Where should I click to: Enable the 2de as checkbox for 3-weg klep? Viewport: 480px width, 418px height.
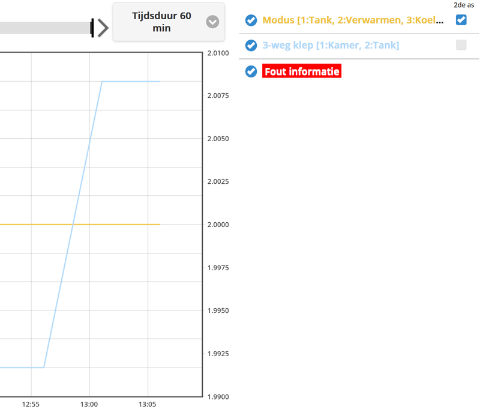[x=461, y=44]
